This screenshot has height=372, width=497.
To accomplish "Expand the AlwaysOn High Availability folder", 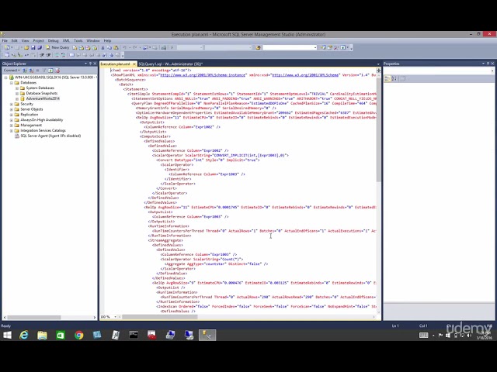I will [x=12, y=120].
